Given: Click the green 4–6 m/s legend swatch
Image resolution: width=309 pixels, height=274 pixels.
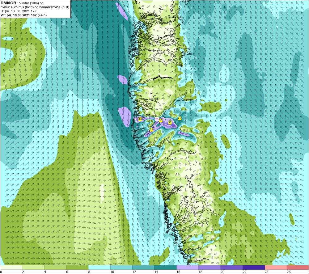Looking at the screenshot, I should (x=55, y=267).
